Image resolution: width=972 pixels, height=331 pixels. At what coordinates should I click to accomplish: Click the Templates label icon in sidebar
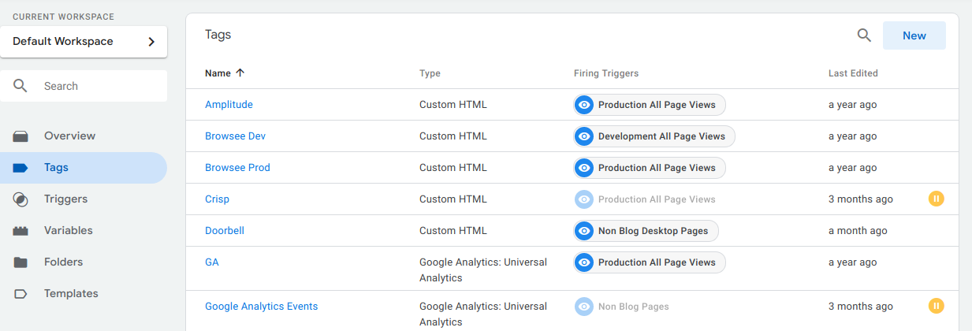[x=20, y=294]
